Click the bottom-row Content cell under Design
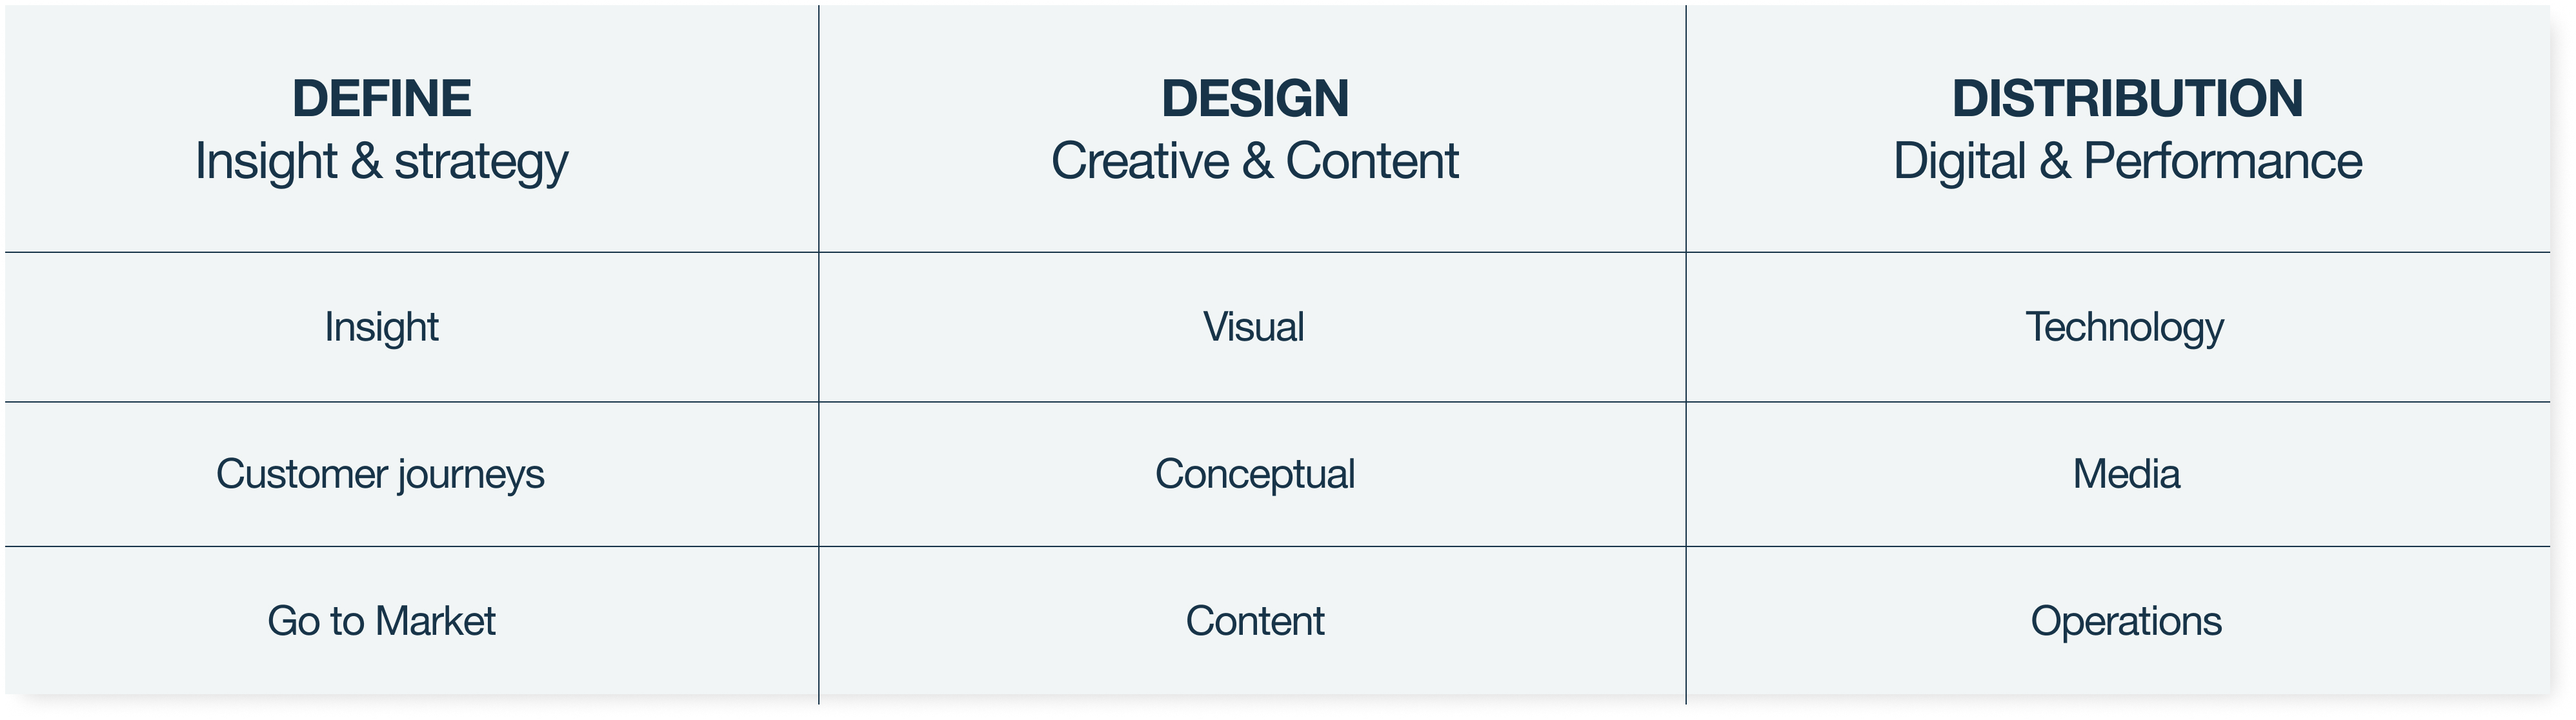 [x=1254, y=621]
